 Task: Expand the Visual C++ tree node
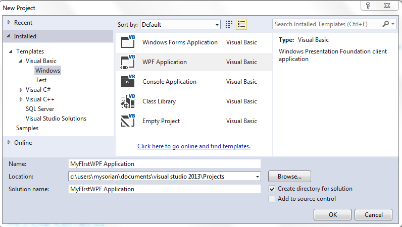coord(21,99)
